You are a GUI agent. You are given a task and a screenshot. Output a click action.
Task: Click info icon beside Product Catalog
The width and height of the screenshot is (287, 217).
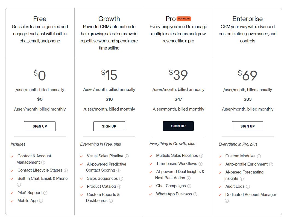point(119,187)
